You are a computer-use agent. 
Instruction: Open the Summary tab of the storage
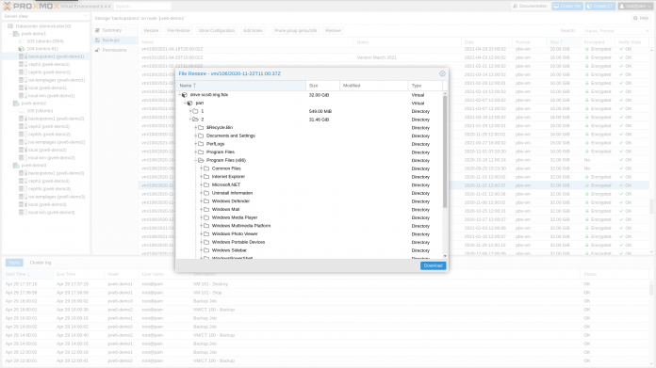(115, 30)
